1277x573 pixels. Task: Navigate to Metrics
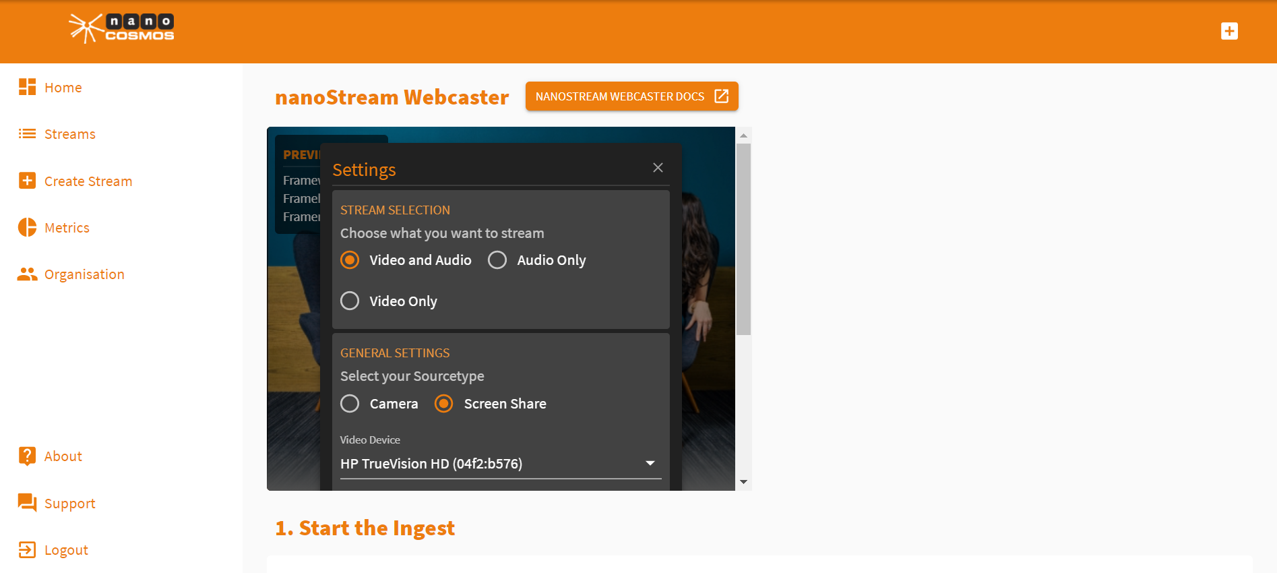pos(67,227)
